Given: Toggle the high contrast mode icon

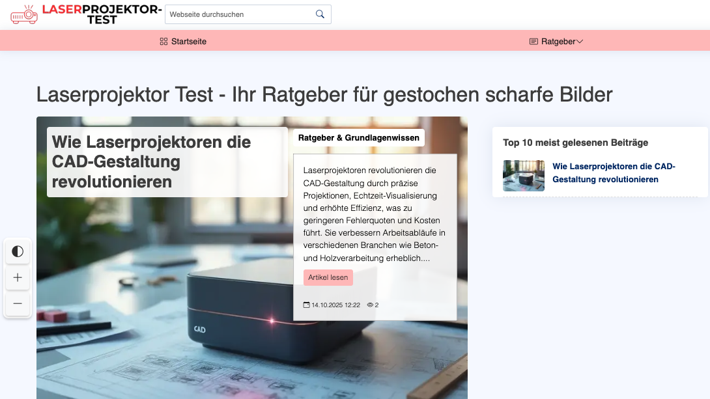Looking at the screenshot, I should click(x=17, y=252).
